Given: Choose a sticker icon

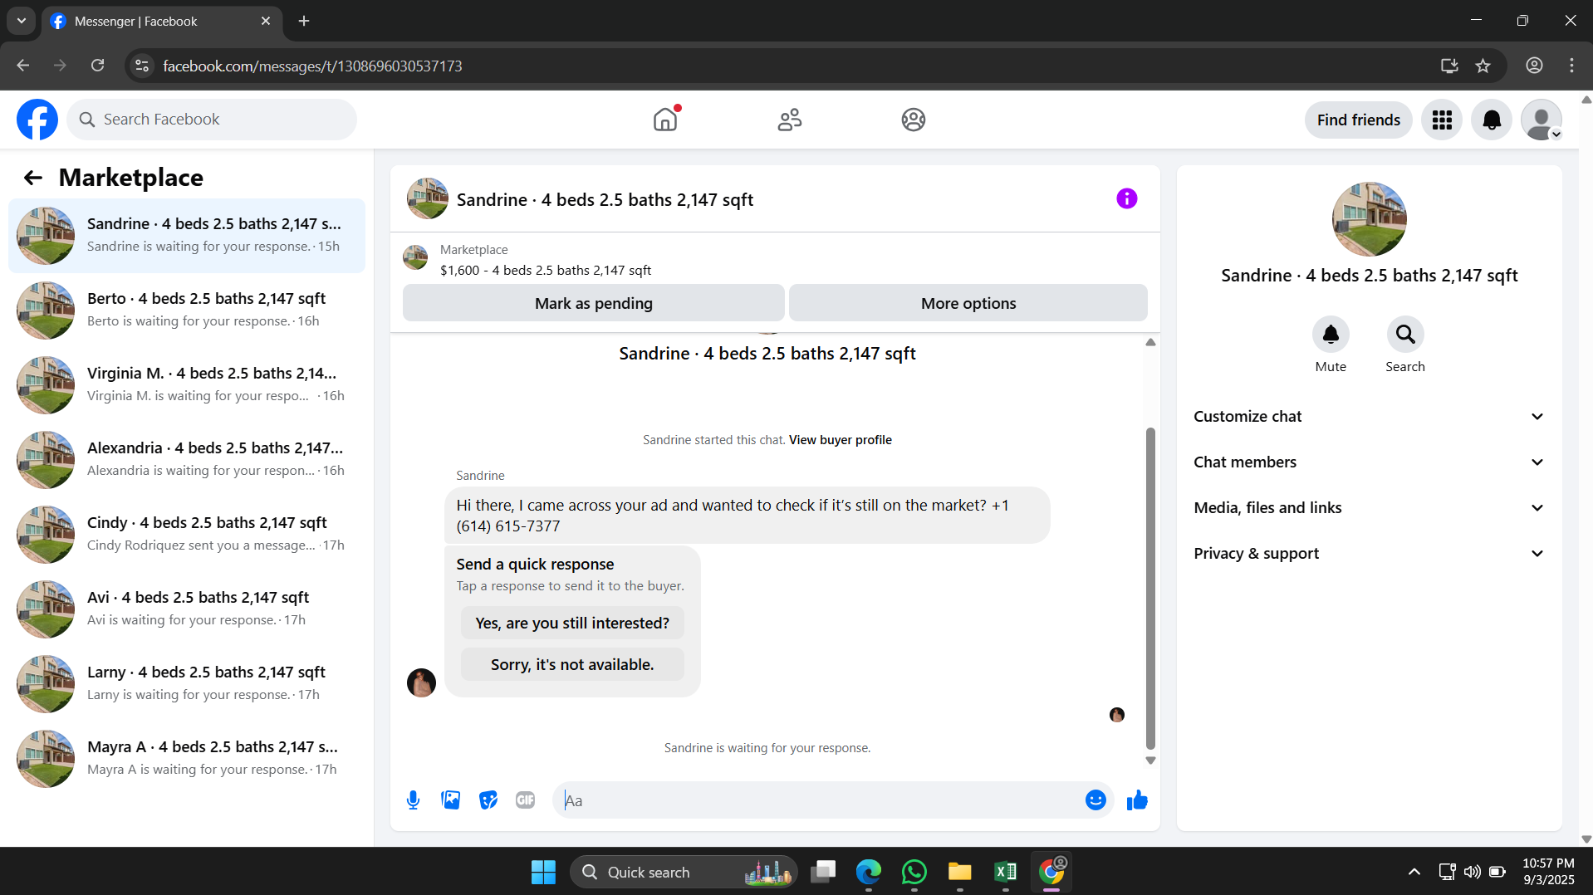Looking at the screenshot, I should pos(488,800).
